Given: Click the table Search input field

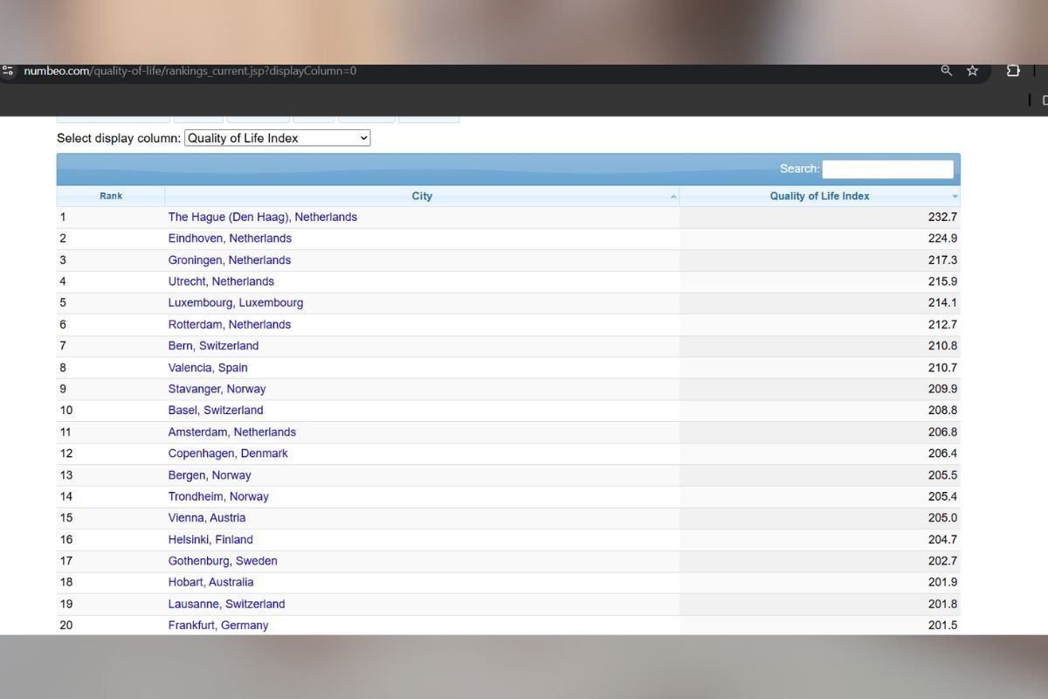Looking at the screenshot, I should point(887,169).
